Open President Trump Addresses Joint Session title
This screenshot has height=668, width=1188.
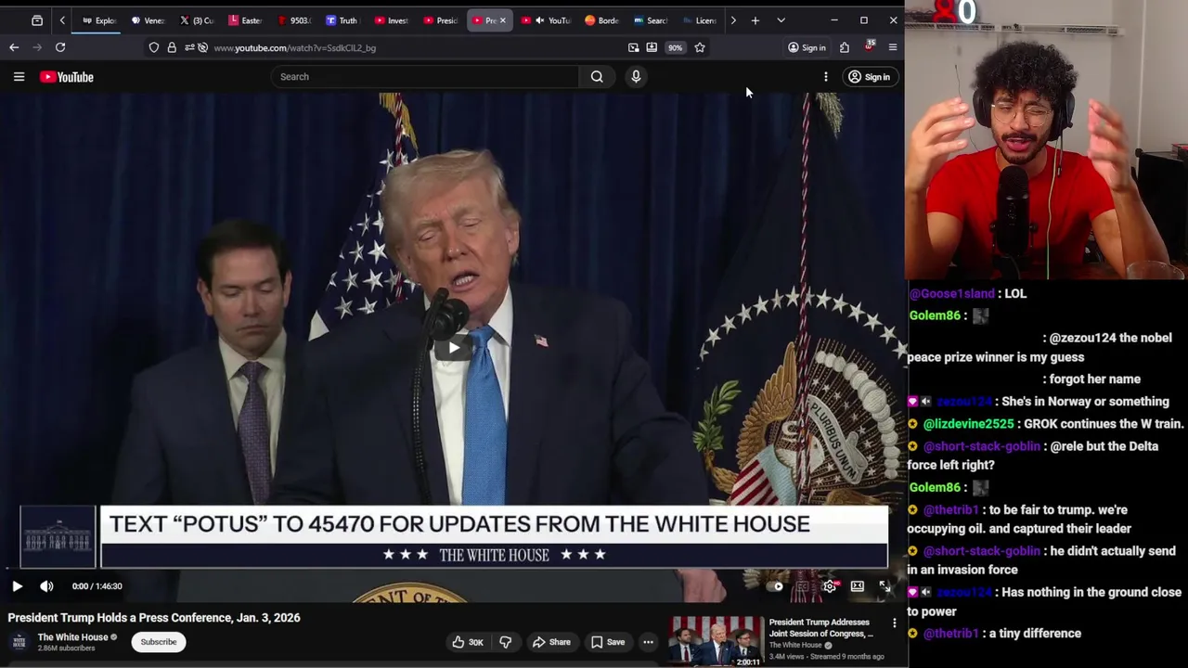coord(820,628)
